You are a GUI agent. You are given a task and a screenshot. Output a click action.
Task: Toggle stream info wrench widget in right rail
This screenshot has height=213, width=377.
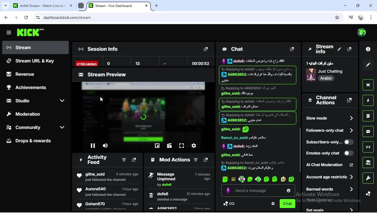click(x=368, y=178)
